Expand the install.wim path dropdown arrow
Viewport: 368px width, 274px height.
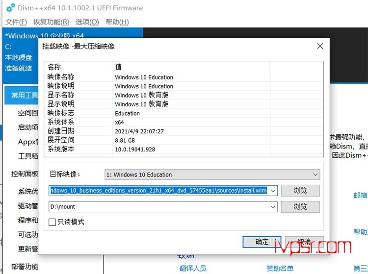tap(273, 191)
